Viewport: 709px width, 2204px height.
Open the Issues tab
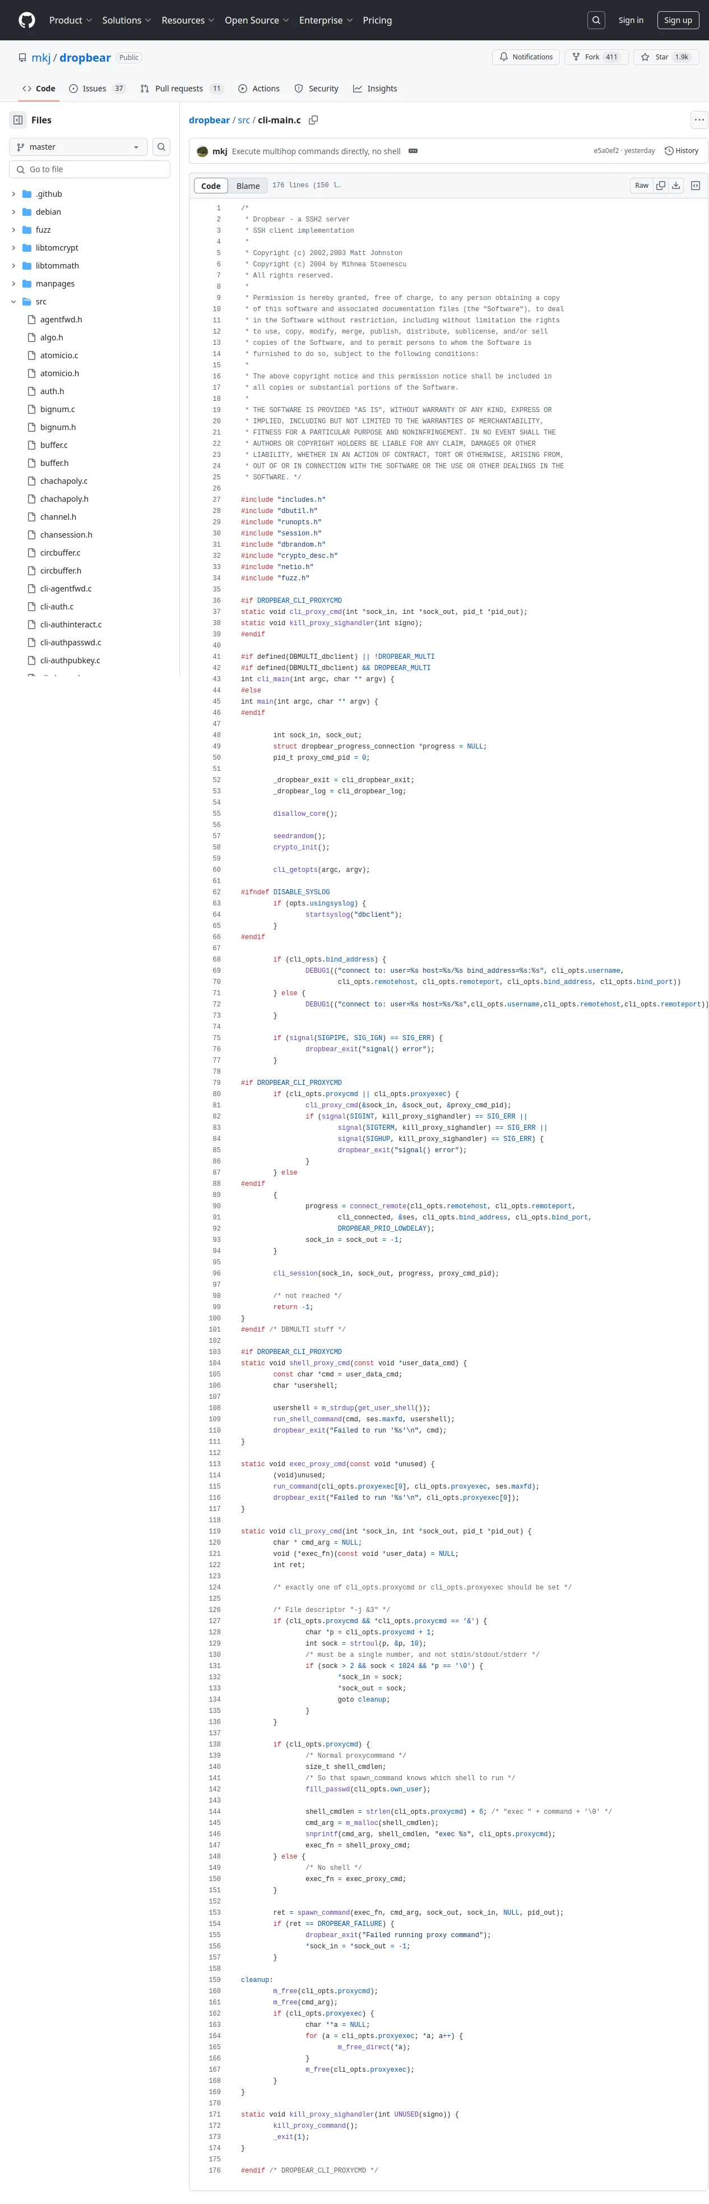(x=98, y=89)
